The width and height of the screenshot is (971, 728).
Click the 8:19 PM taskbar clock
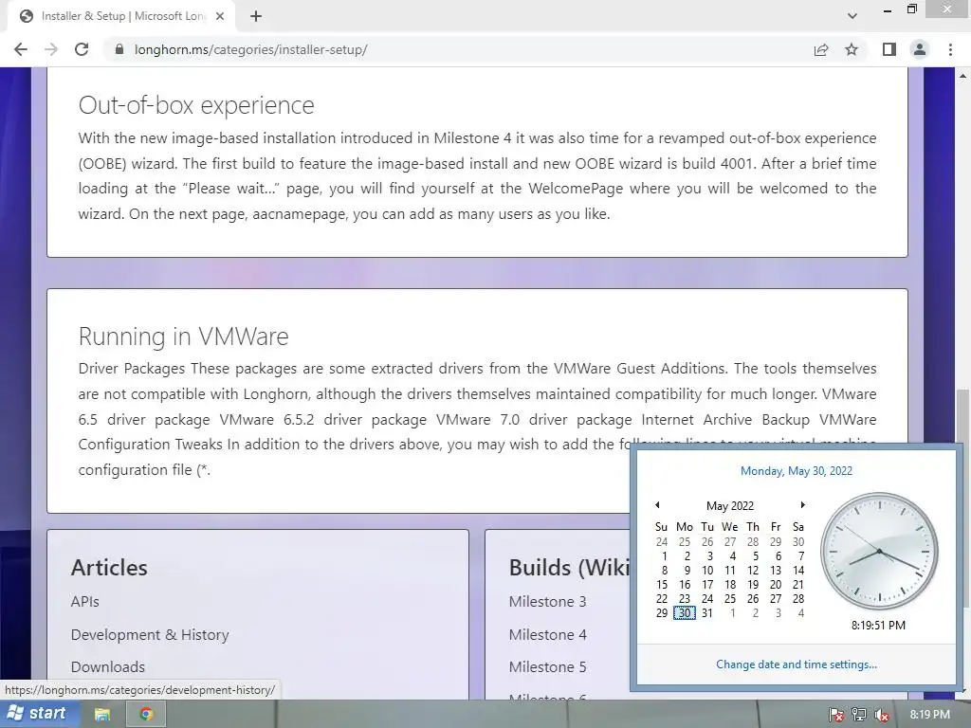930,715
